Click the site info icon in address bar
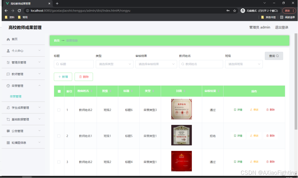Screen dimensions: 298x178 [x=27, y=11]
